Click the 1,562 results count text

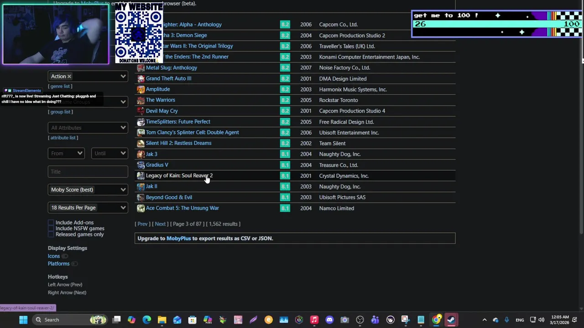click(223, 224)
